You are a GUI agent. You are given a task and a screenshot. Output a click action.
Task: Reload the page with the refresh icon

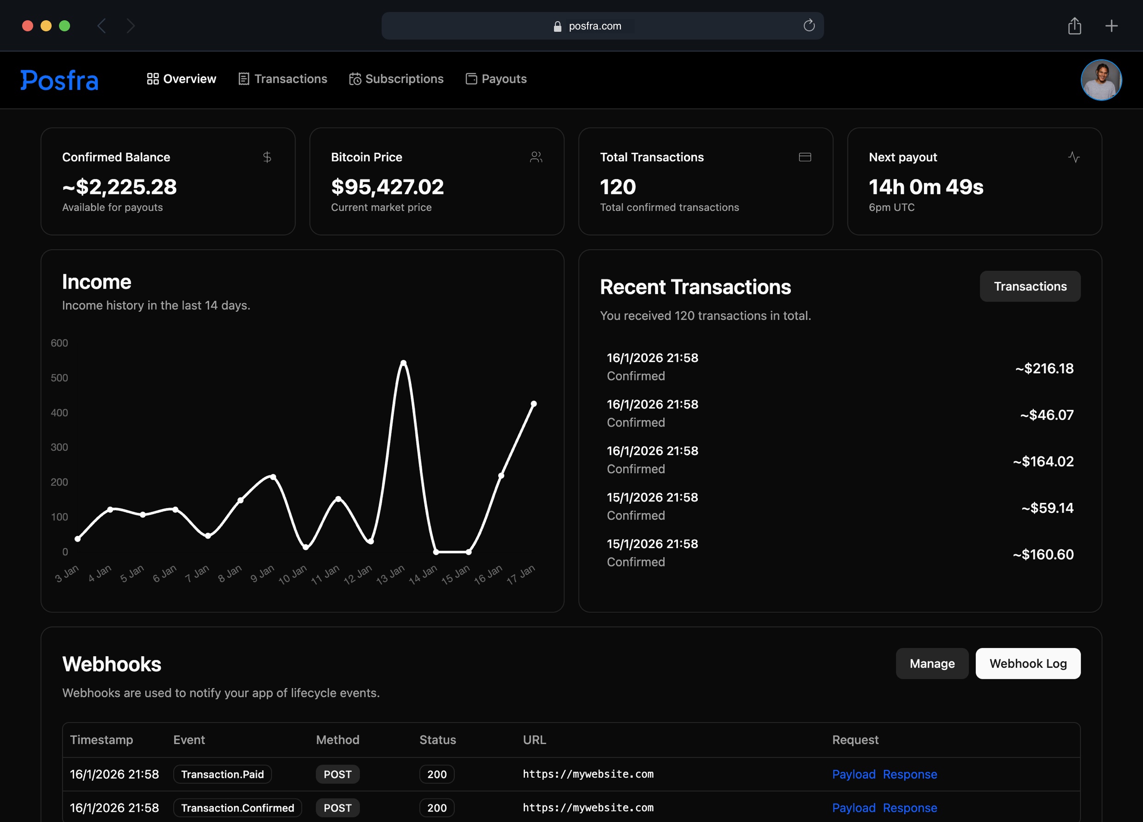[x=809, y=26]
